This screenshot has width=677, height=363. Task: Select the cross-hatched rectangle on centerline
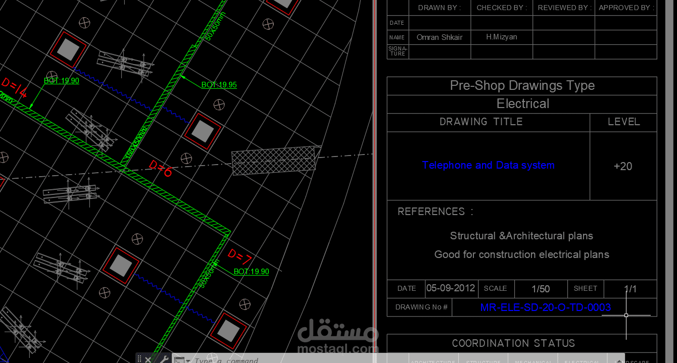click(276, 160)
